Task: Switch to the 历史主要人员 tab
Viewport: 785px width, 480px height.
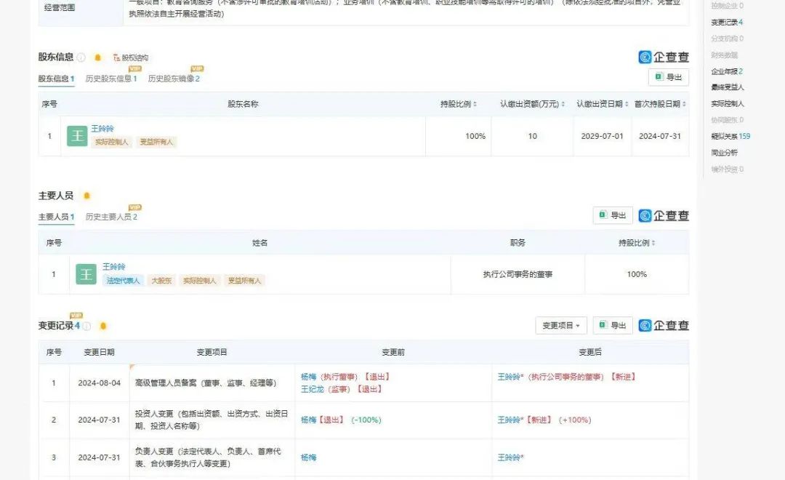Action: pyautogui.click(x=111, y=217)
